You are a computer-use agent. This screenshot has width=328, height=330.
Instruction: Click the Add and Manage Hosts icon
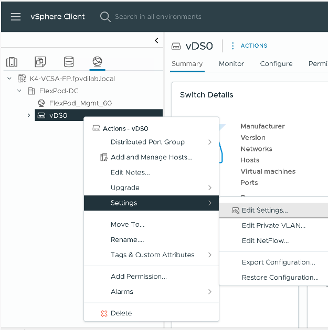(104, 157)
